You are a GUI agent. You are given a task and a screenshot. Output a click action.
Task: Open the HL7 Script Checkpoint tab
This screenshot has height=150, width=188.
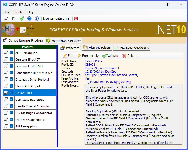pos(132,48)
